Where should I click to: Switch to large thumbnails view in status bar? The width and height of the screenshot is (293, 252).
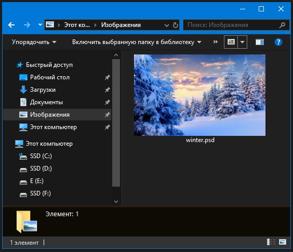click(x=283, y=242)
